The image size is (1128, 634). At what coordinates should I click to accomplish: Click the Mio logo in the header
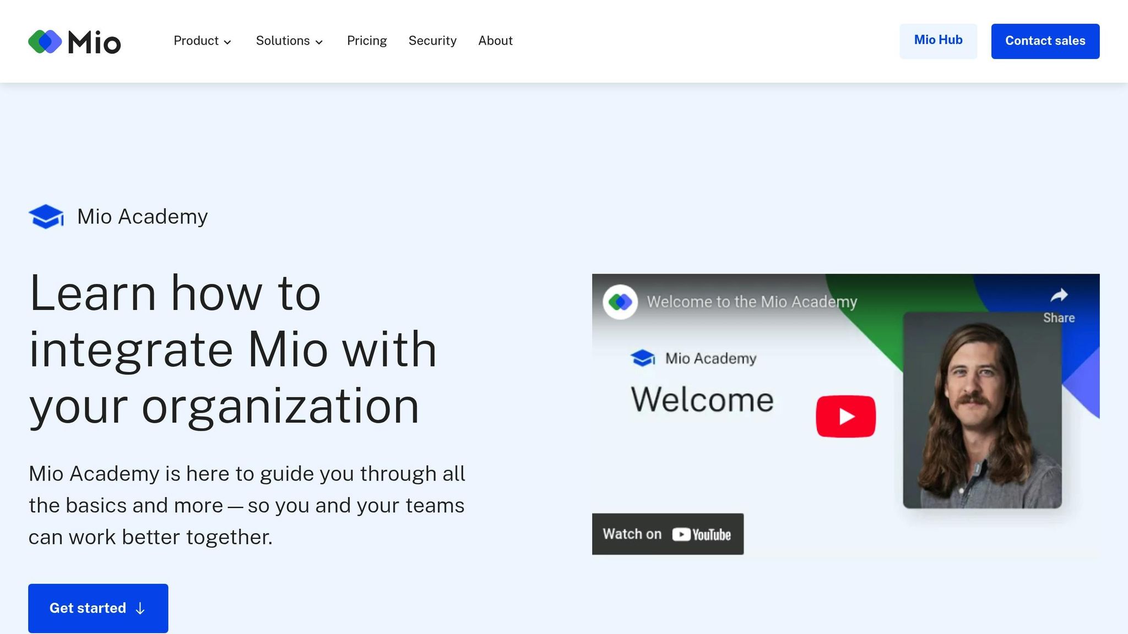(74, 41)
